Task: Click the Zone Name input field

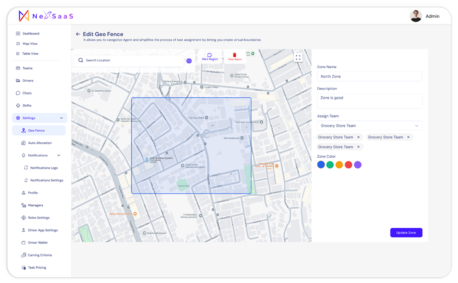Action: tap(369, 76)
